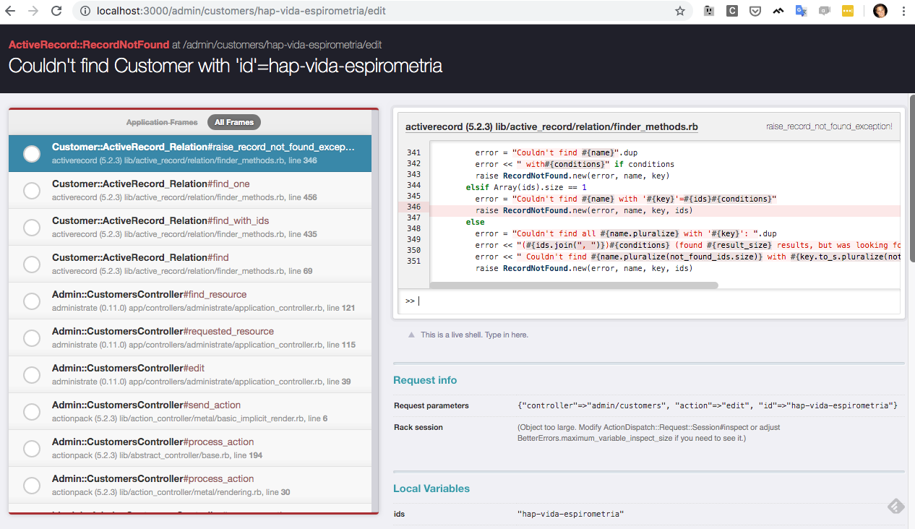Screen dimensions: 915x529
Task: Click 'This is a live shell' hint
Action: point(474,335)
